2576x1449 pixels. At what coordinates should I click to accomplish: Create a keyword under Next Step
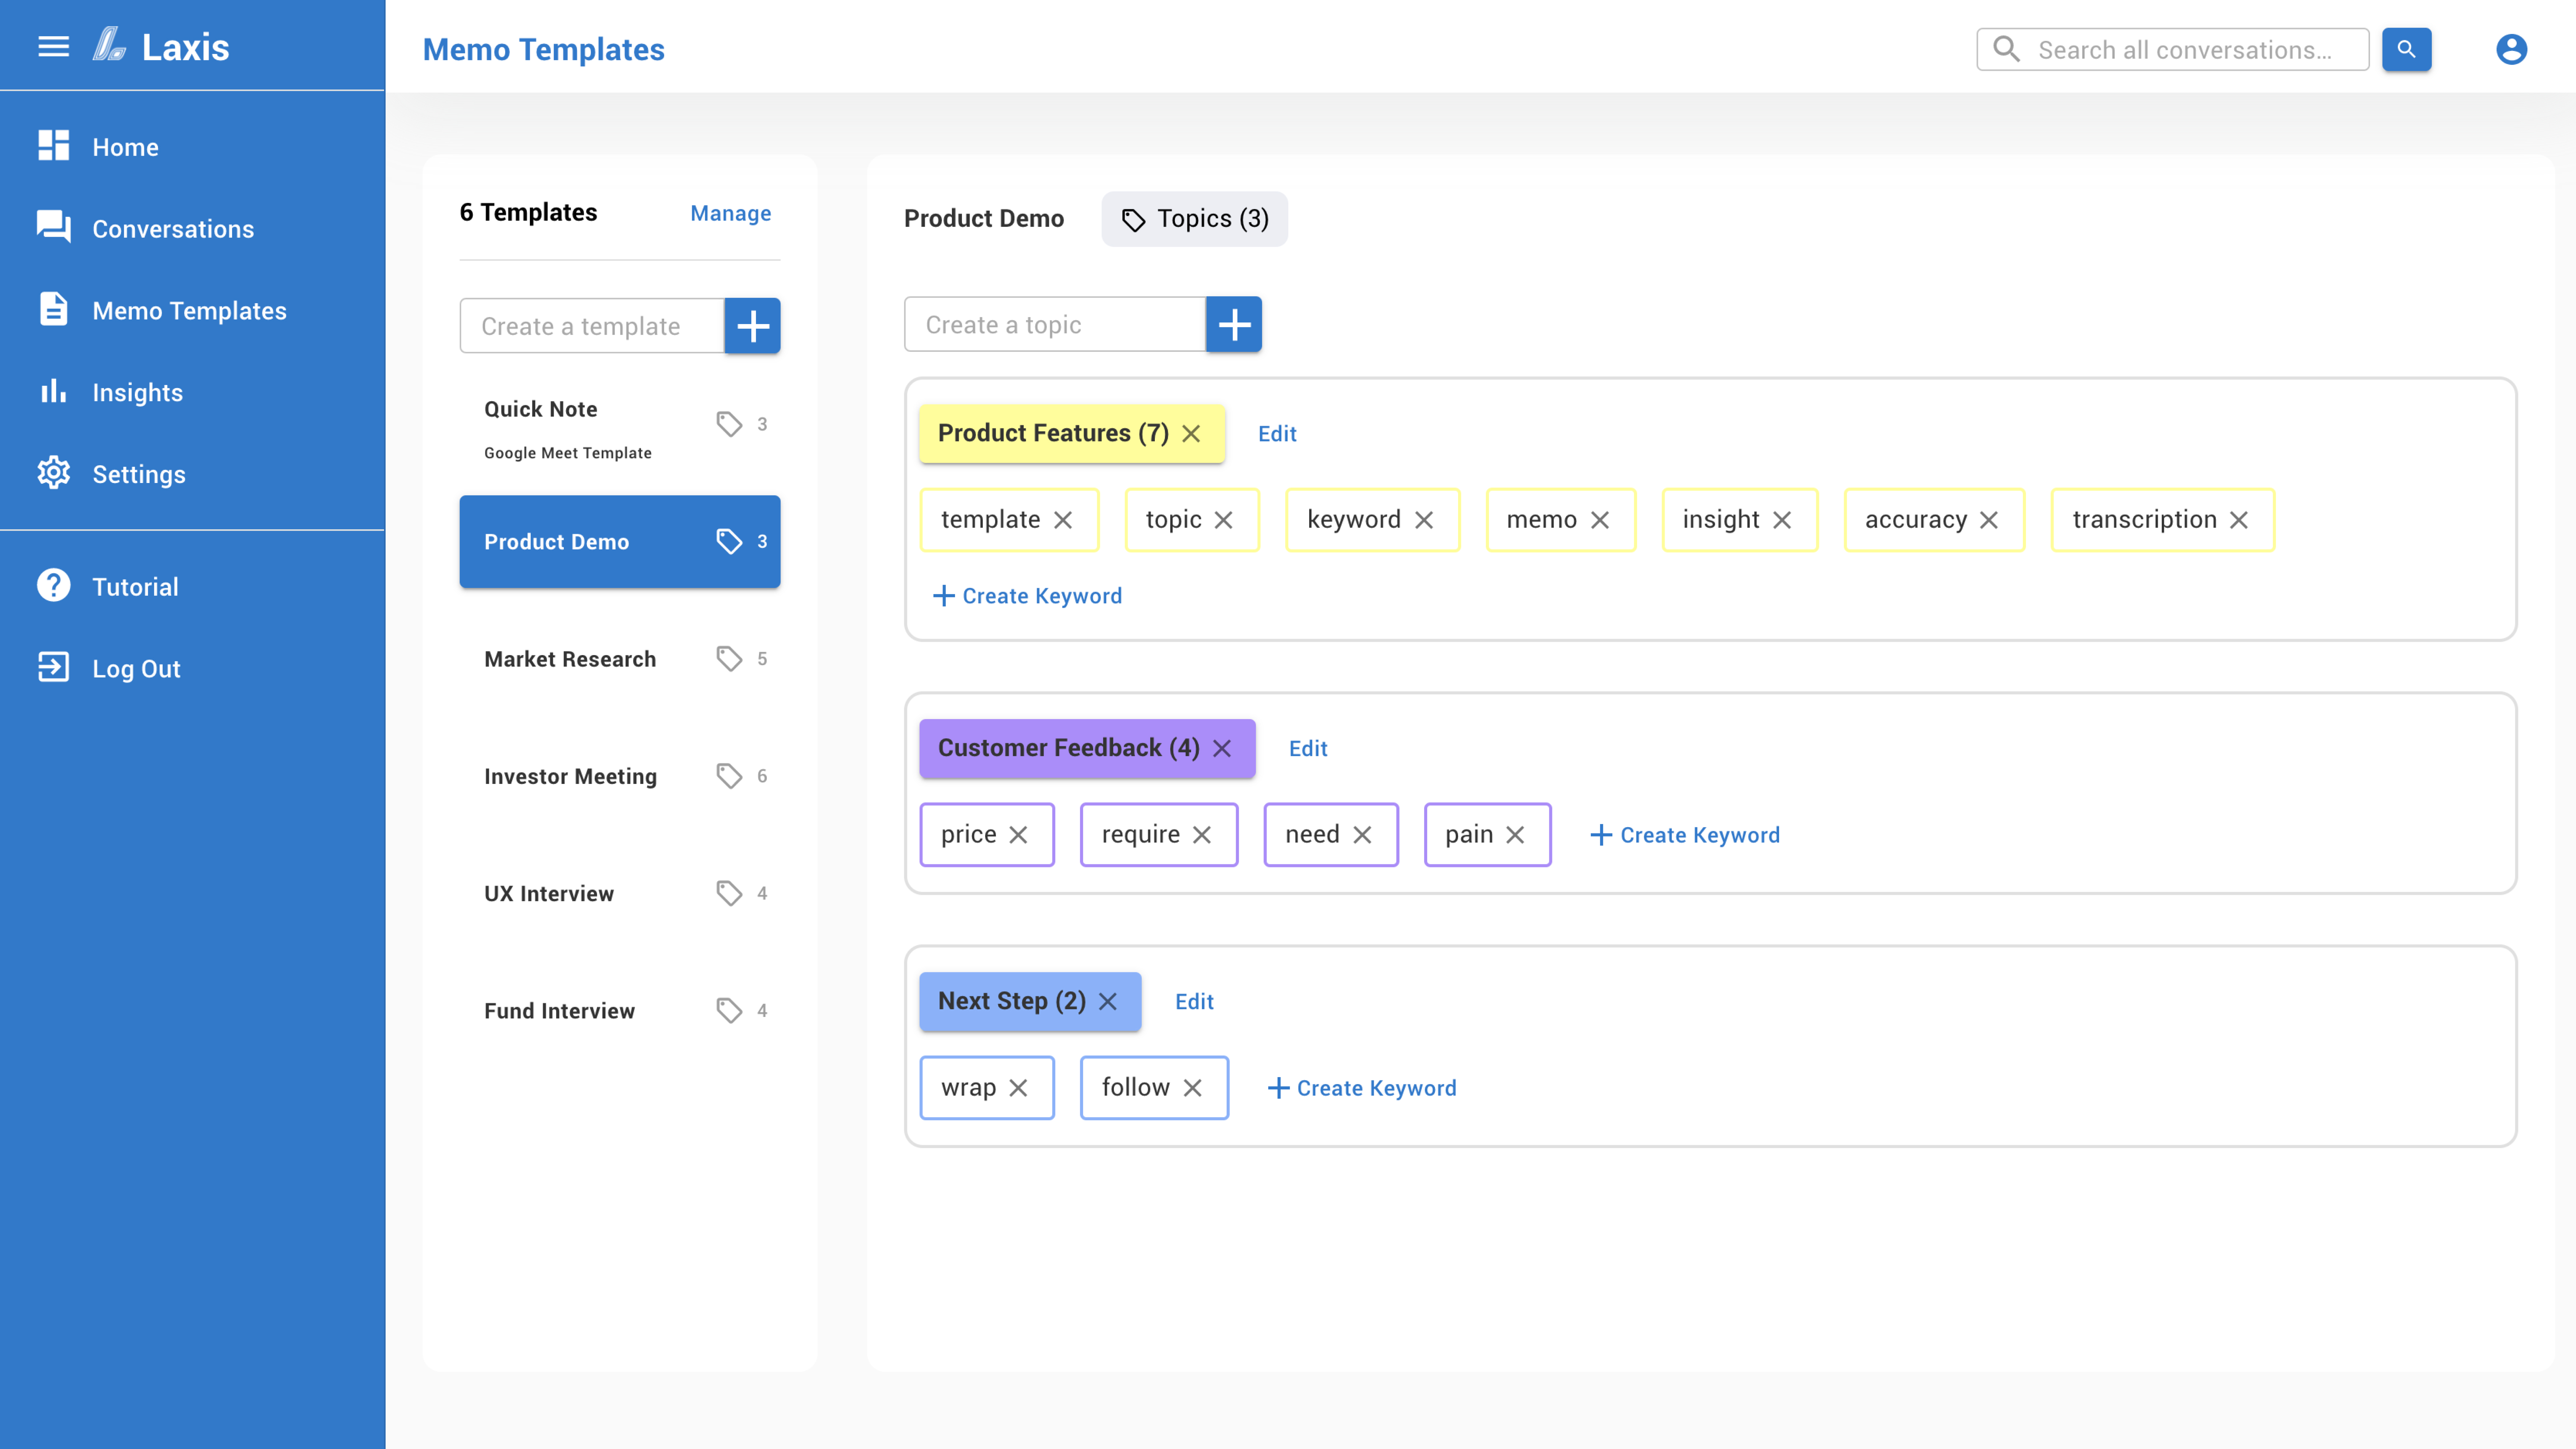click(1362, 1088)
